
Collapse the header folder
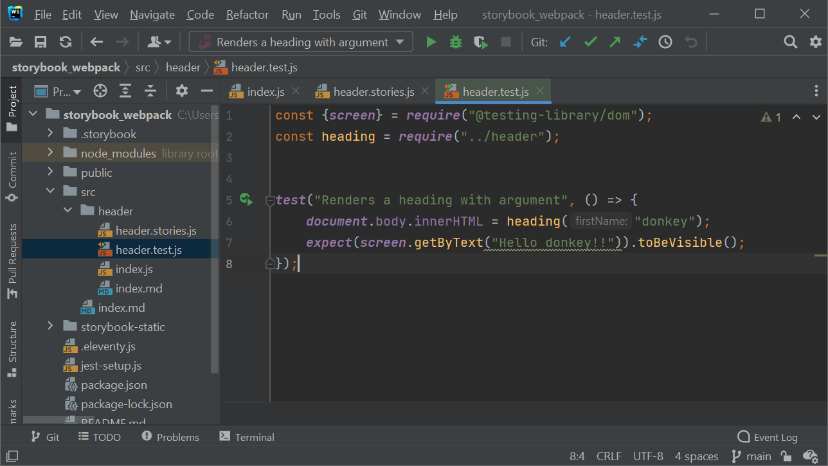point(67,211)
